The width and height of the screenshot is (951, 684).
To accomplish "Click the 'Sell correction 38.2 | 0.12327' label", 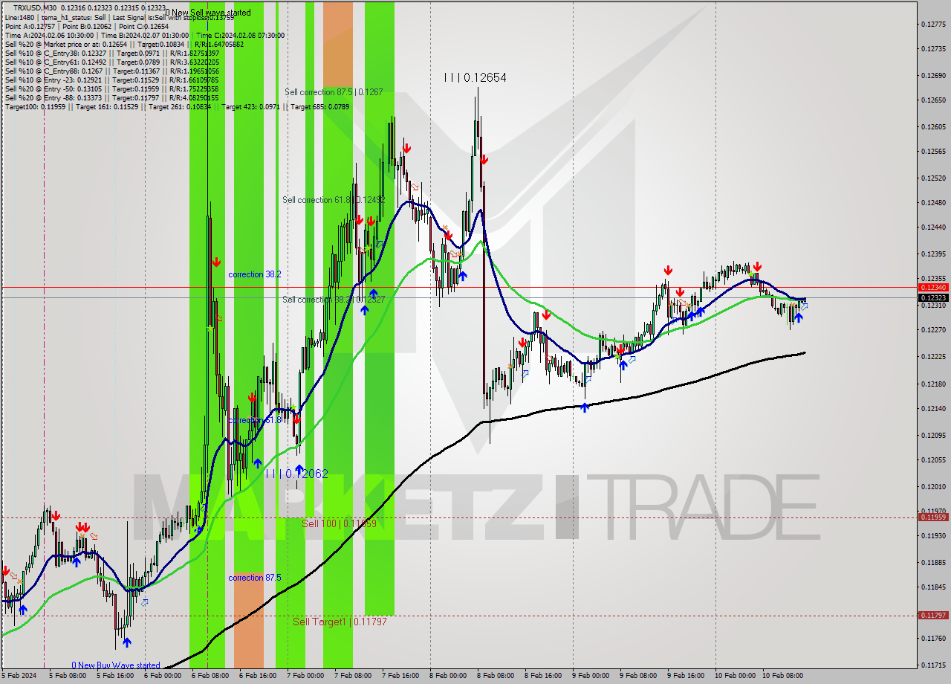I will (333, 299).
